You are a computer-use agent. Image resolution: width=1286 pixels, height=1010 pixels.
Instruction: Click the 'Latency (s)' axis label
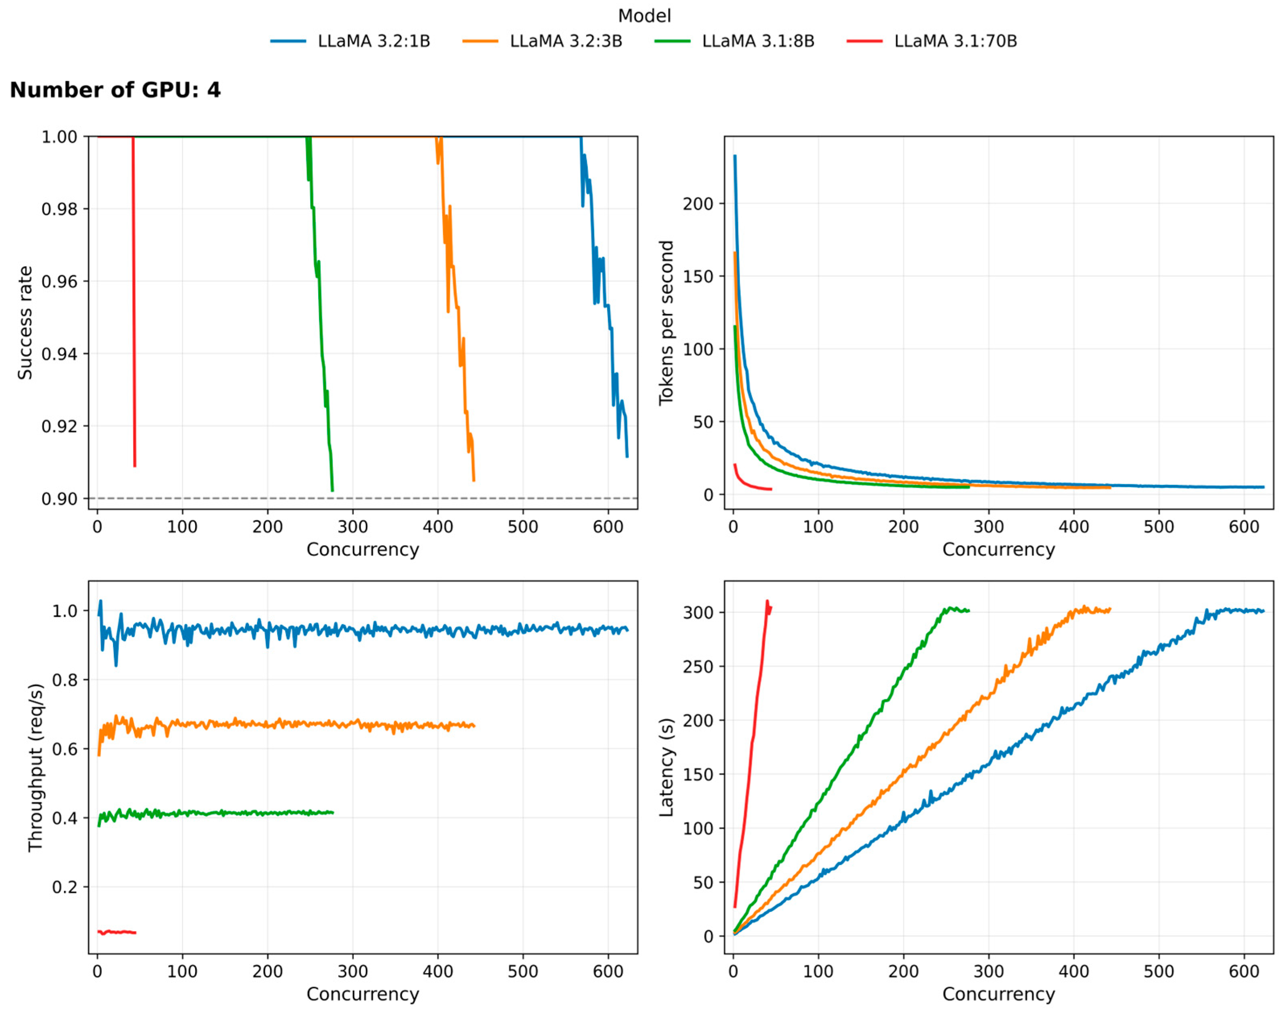[x=666, y=767]
